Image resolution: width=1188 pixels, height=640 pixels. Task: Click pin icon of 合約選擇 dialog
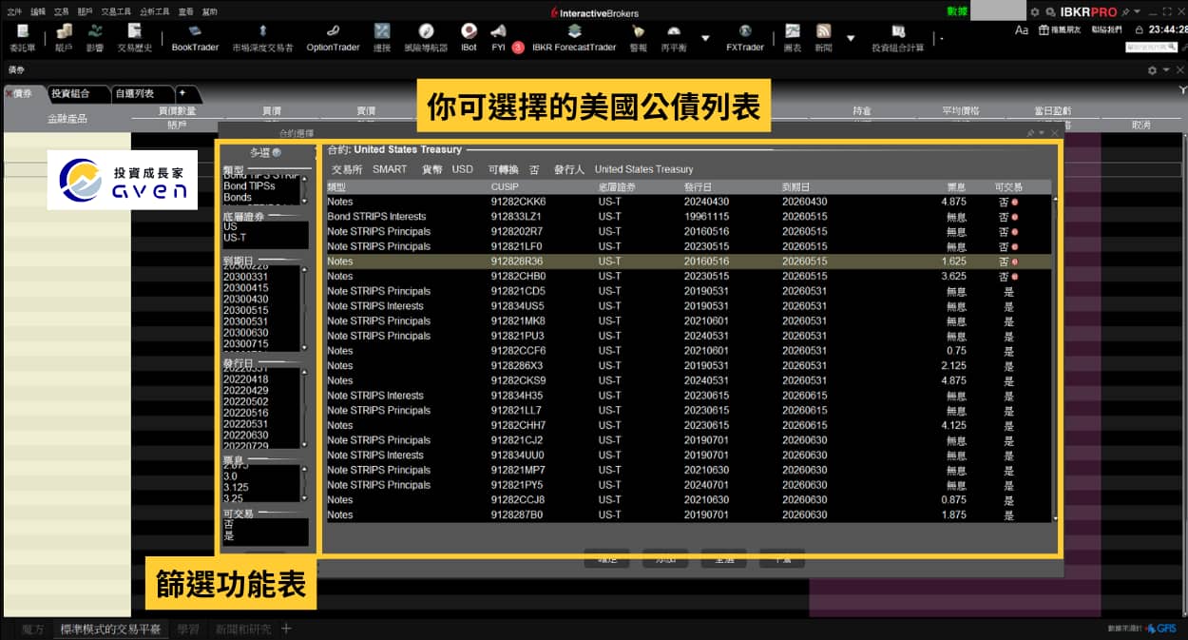point(1030,133)
